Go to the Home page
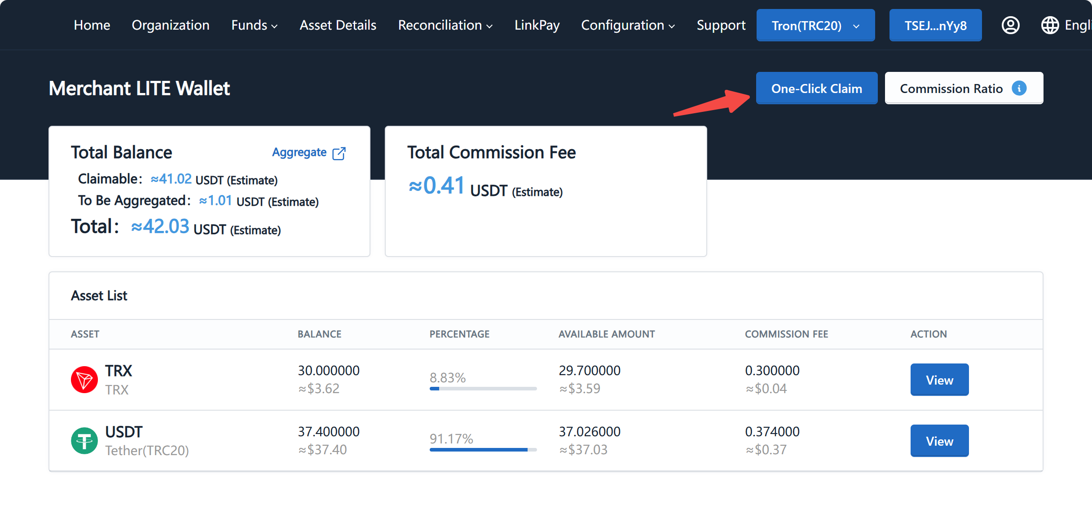The image size is (1092, 505). 92,25
